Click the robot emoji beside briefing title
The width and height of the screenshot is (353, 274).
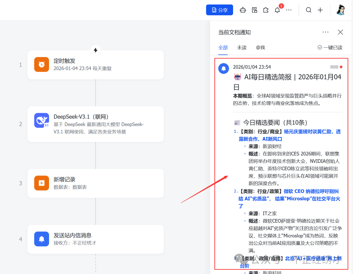[x=238, y=77]
